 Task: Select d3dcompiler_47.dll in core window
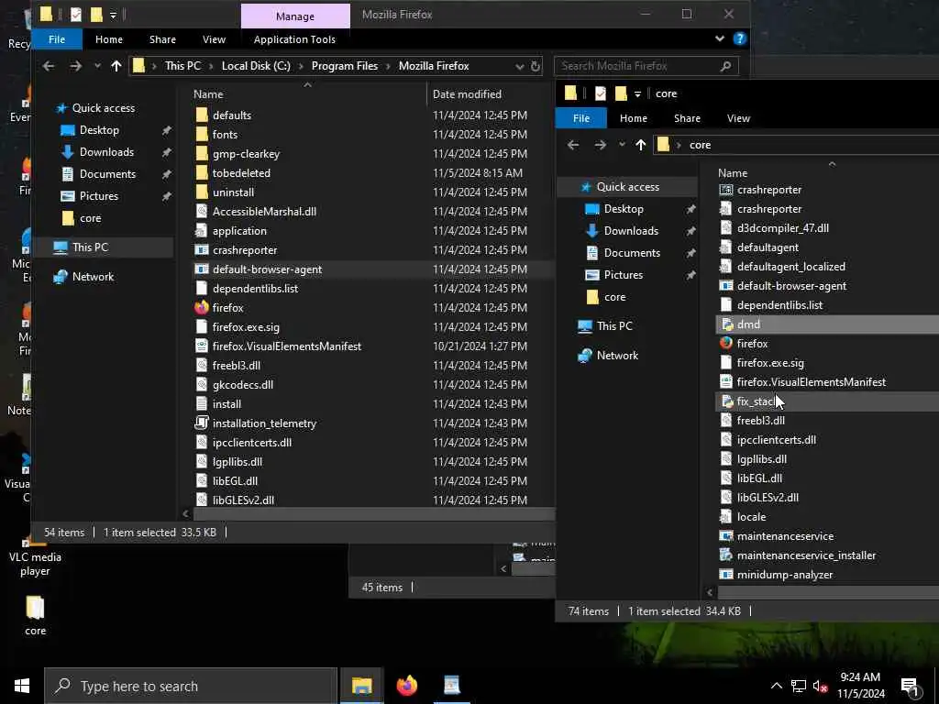pos(783,228)
